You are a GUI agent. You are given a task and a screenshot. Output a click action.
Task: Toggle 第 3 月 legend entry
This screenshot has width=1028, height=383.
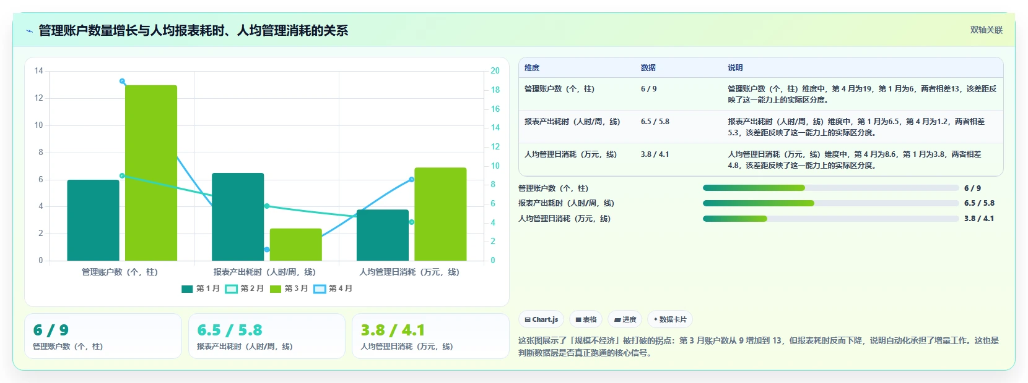(289, 288)
